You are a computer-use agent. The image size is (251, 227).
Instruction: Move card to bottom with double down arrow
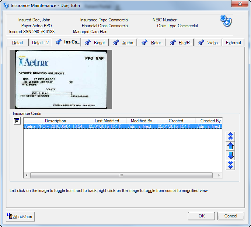tap(231, 165)
